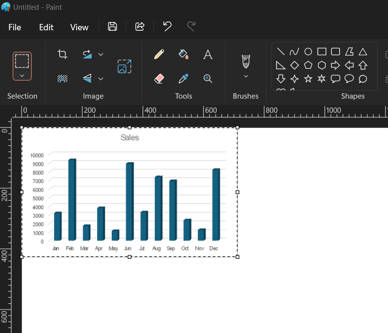Expand the Flip options chevron
Viewport: 388px width, 333px height.
click(101, 79)
